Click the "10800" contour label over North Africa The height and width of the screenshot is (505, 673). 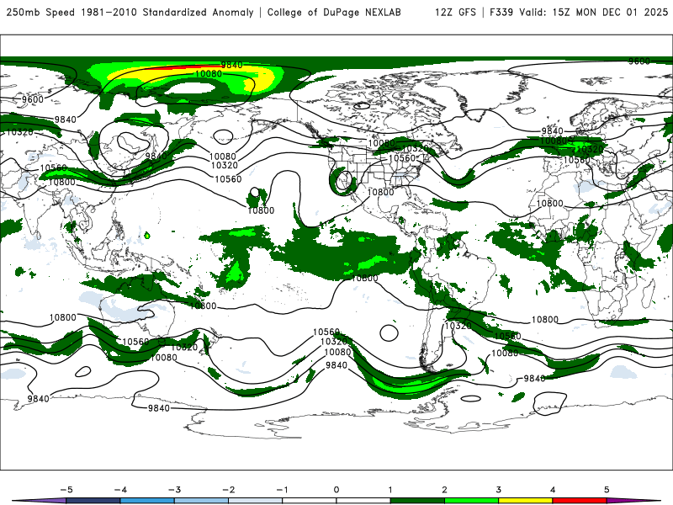tap(550, 203)
